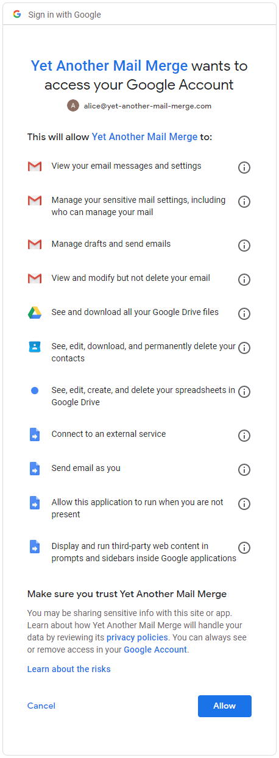Open info about third-party web content in sidebars
The image size is (279, 758).
pos(244,547)
